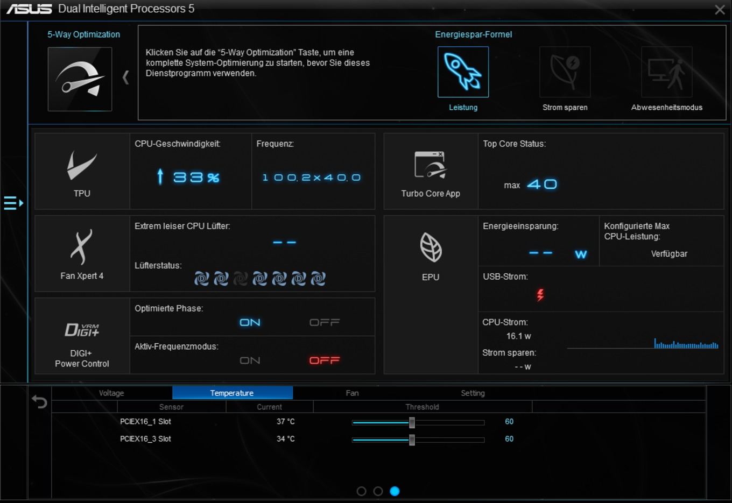Click the Extrem leiser CPU Lüfter value
This screenshot has width=732, height=503.
point(285,243)
